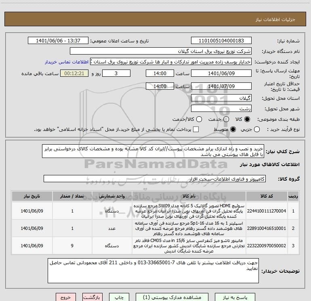Viewport: 311px width, 301px height.
Task: Choose the متوسط purchase type radio
Action: coord(233,129)
